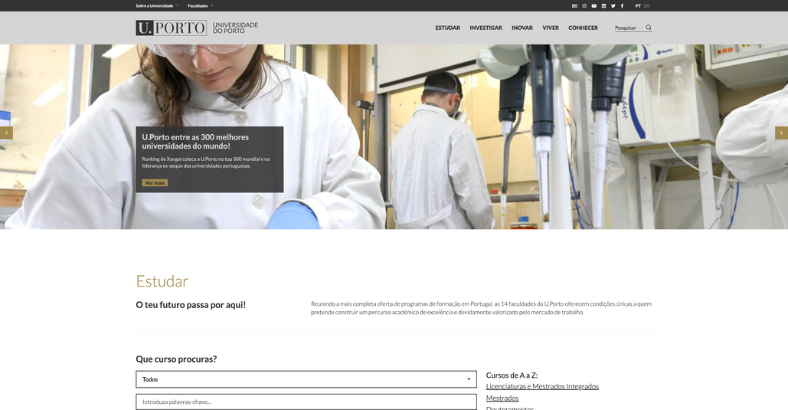Click the Ver mais button
The height and width of the screenshot is (410, 788).
155,182
